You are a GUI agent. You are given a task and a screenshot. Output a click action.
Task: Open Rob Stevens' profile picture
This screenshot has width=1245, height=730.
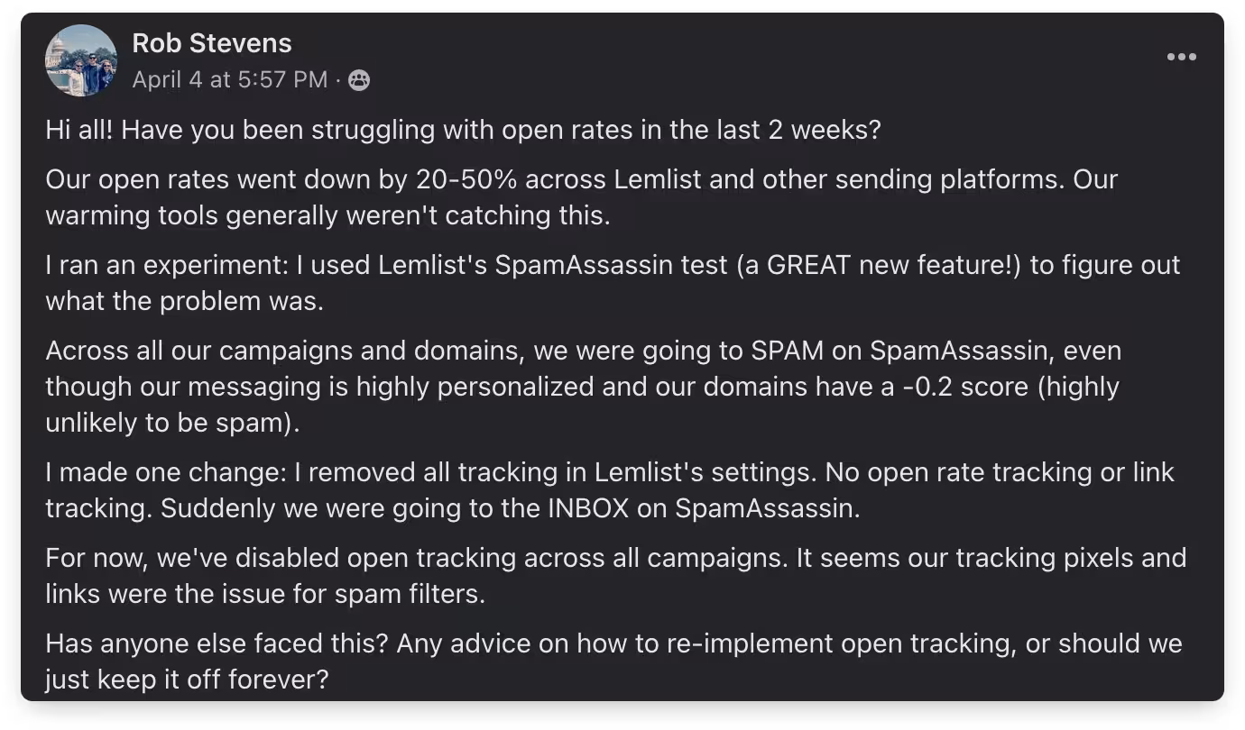pos(81,60)
